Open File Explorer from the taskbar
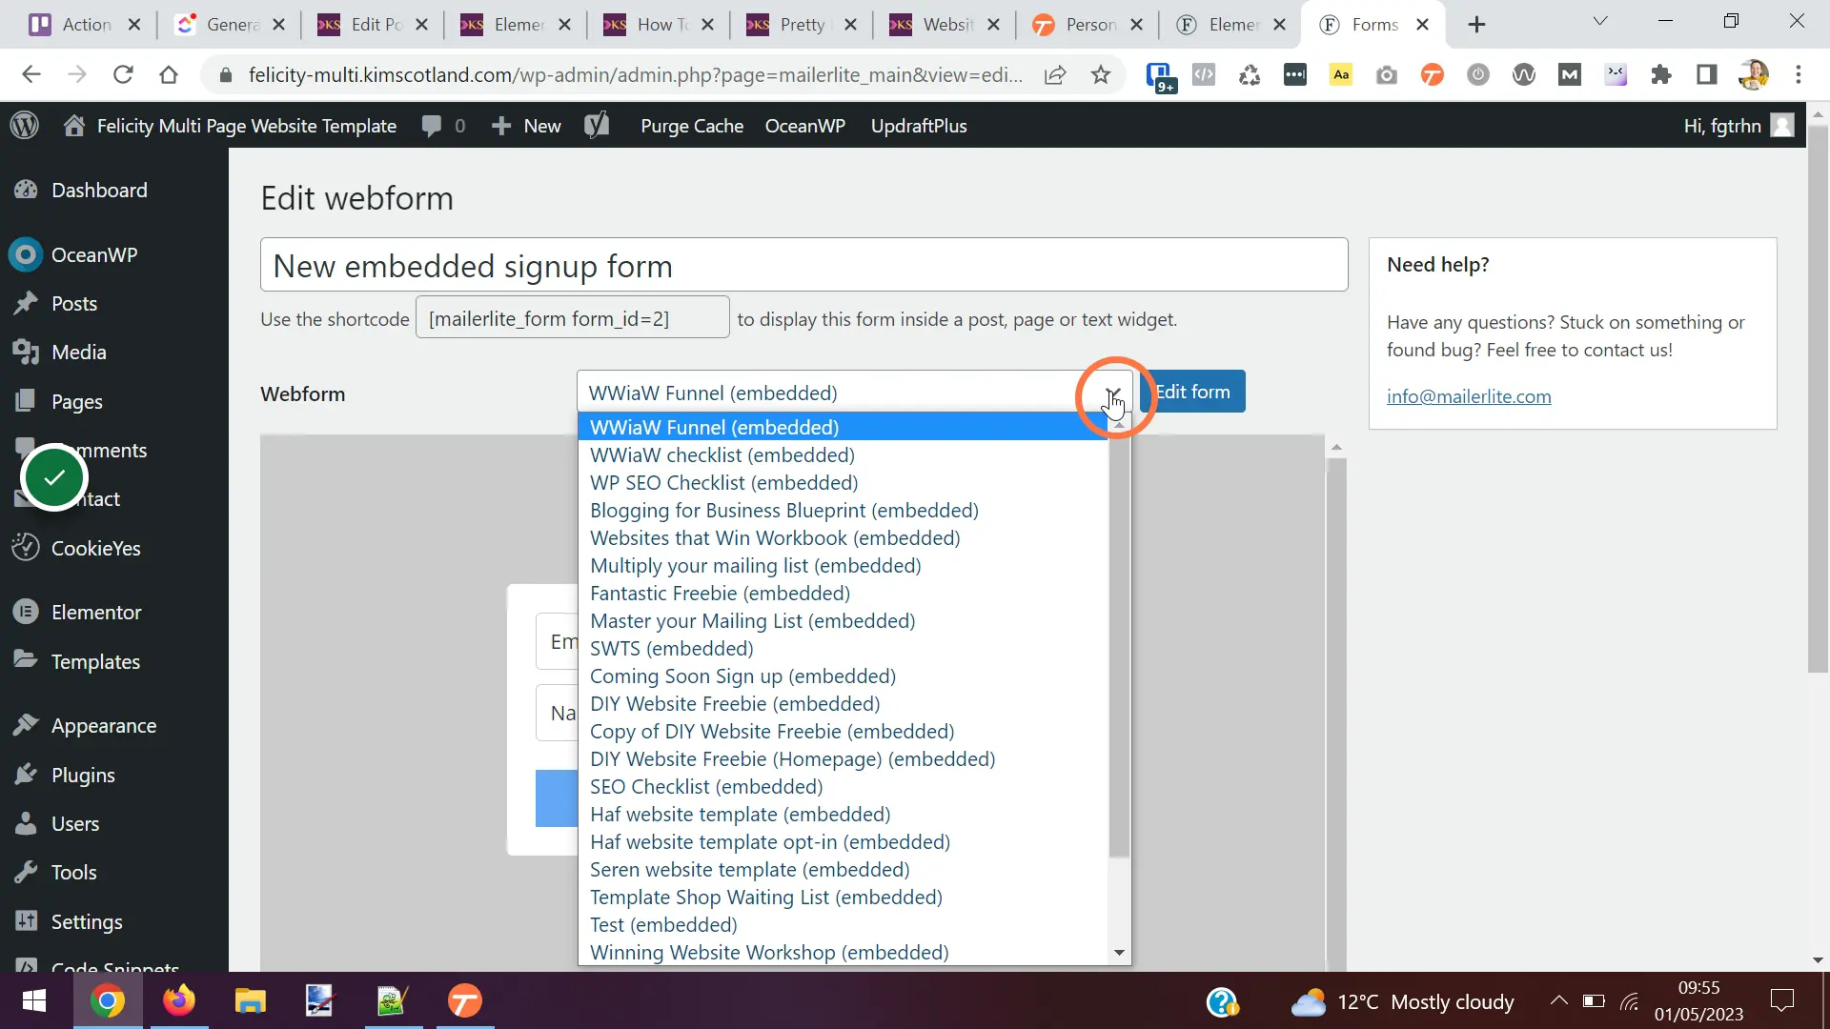Image resolution: width=1830 pixels, height=1029 pixels. pyautogui.click(x=250, y=1000)
